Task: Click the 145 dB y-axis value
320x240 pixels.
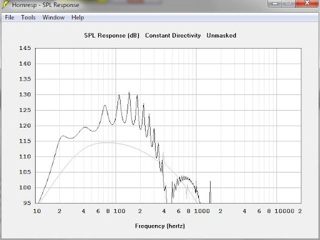Action: [x=25, y=48]
